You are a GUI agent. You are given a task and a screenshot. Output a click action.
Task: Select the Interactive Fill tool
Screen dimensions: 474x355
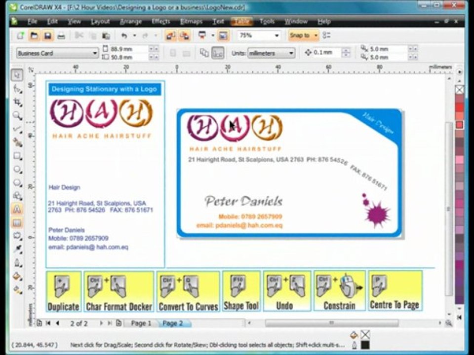click(x=17, y=290)
